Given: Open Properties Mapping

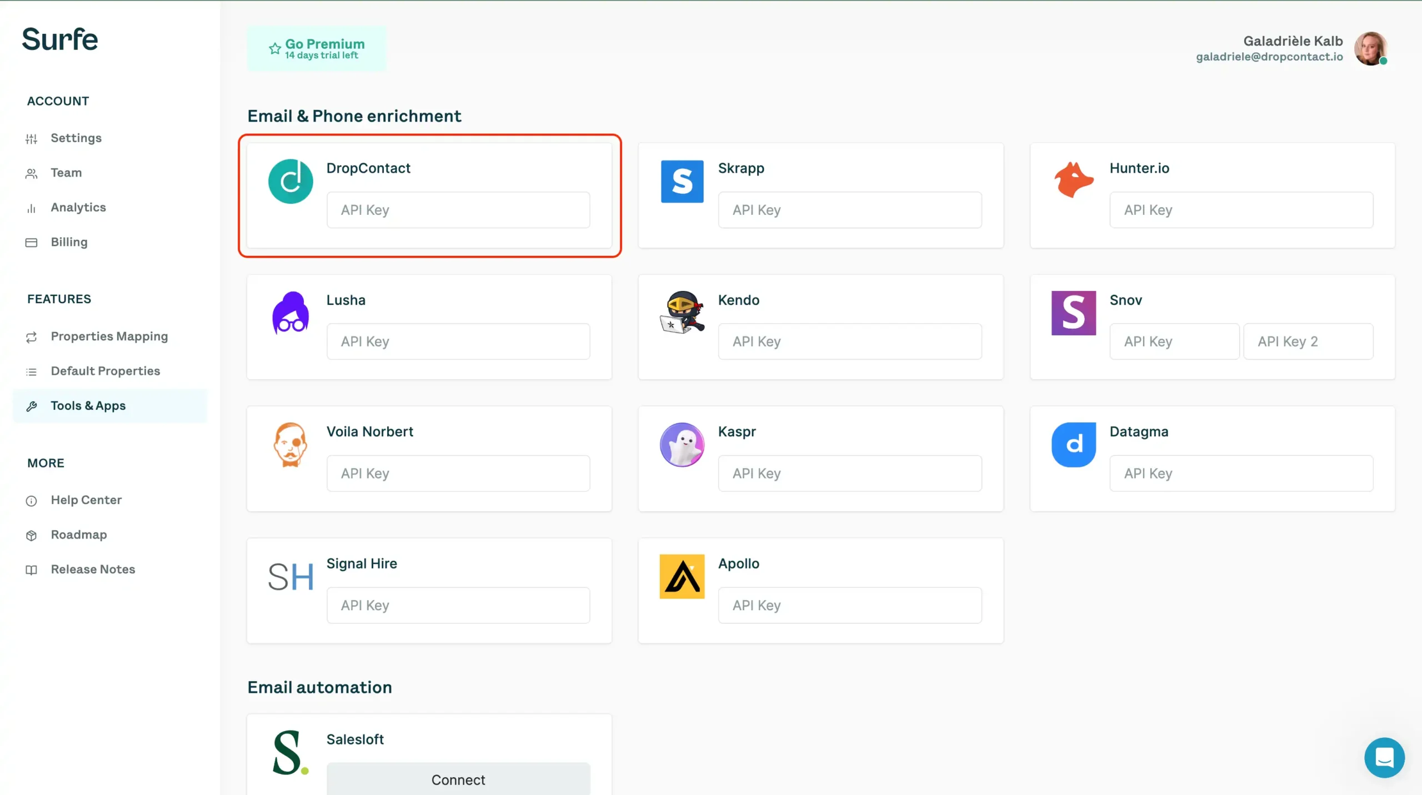Looking at the screenshot, I should (109, 337).
